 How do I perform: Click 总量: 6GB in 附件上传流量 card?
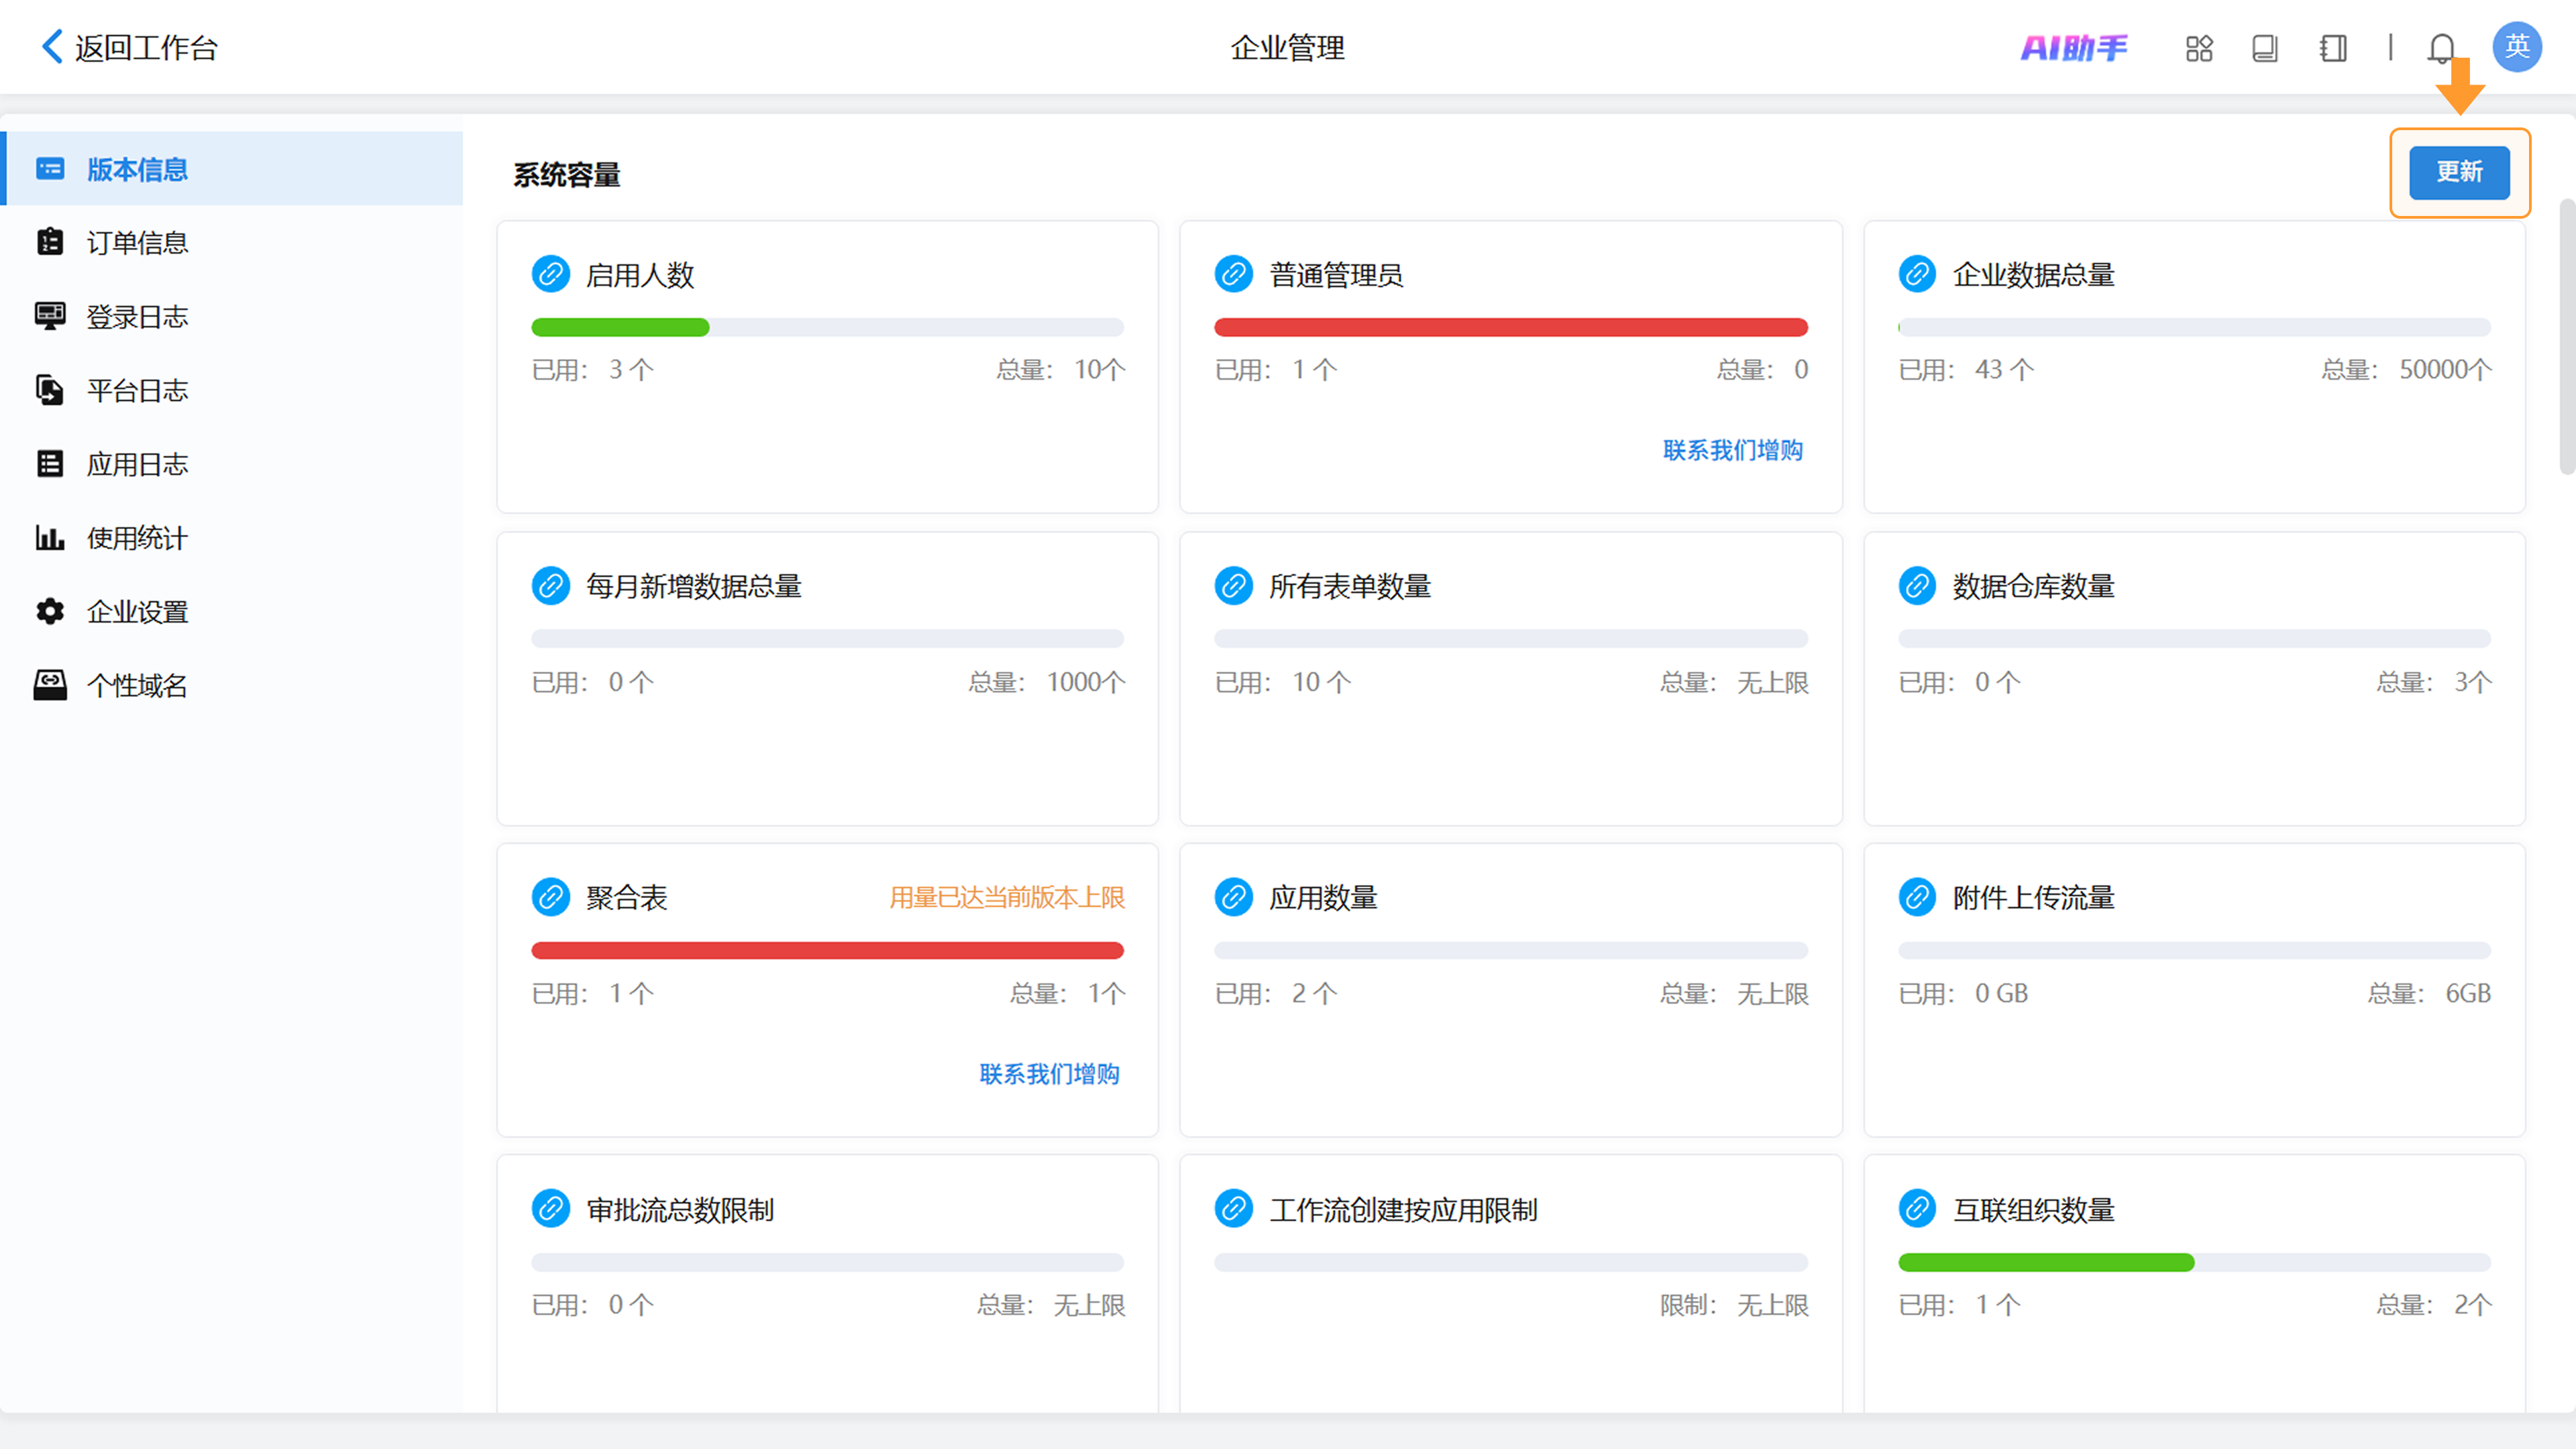(2429, 993)
